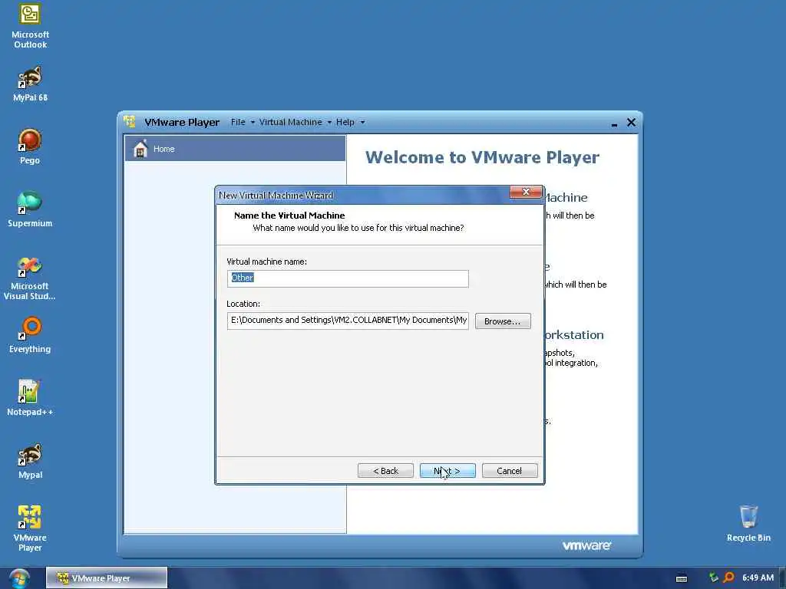Select the Microsoft Visual Studio desktop icon
786x589 pixels.
click(30, 278)
